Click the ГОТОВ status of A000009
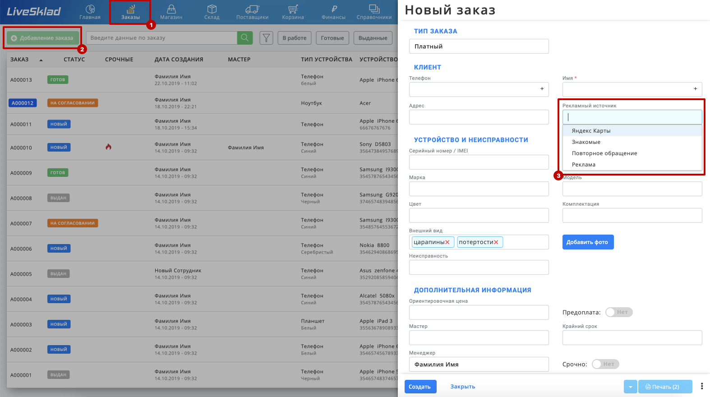Image resolution: width=710 pixels, height=397 pixels. [58, 172]
